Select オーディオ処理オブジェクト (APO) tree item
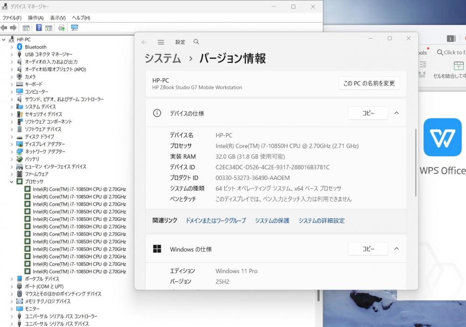This screenshot has height=327, width=466. pos(55,69)
